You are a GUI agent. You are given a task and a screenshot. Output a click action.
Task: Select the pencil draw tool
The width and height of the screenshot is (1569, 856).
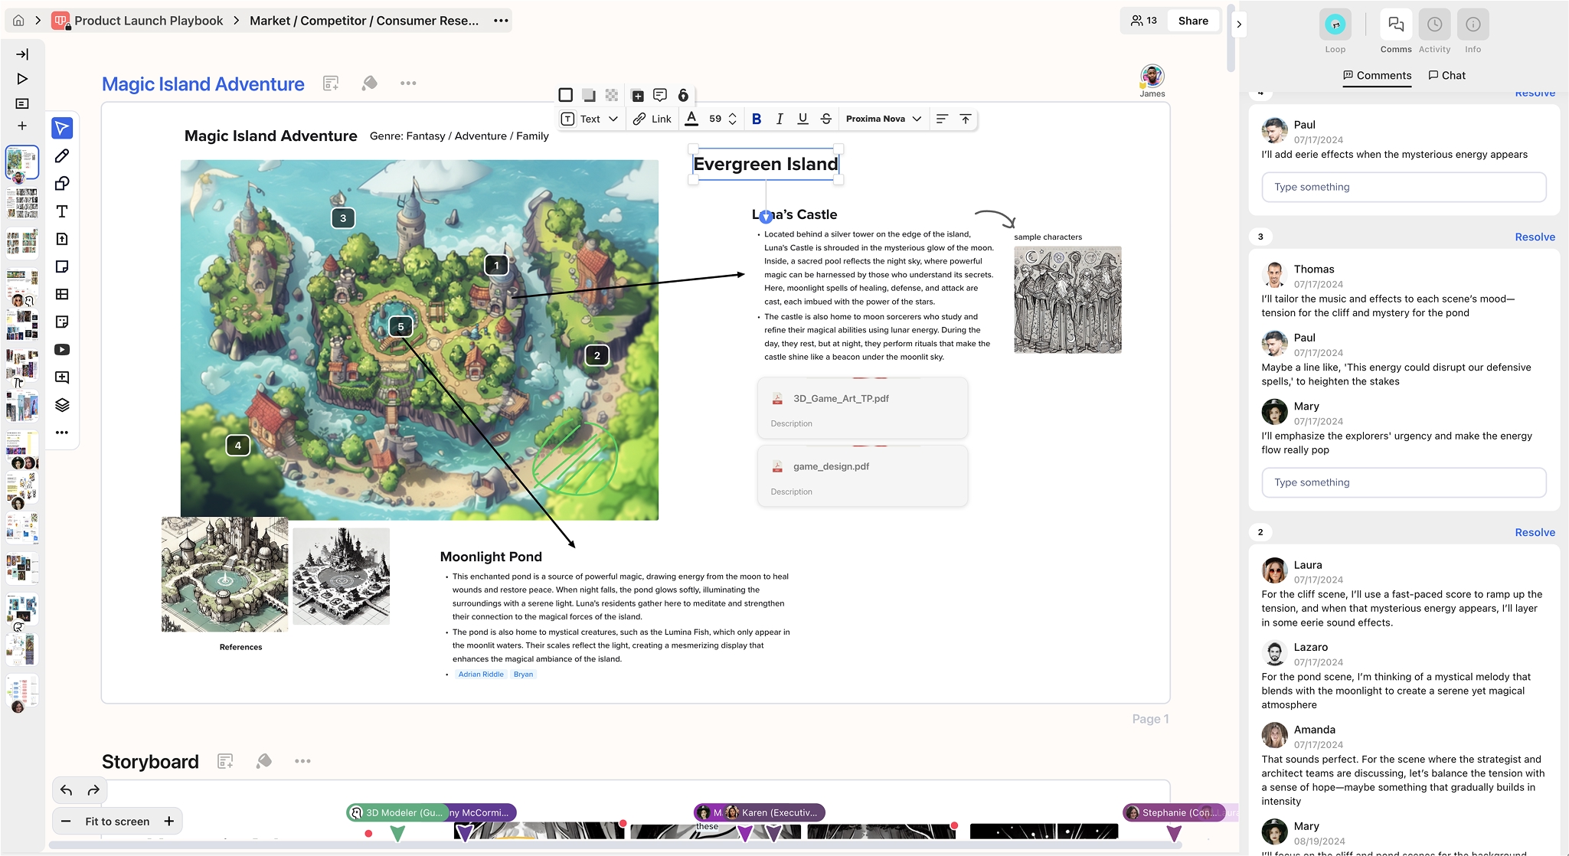(62, 156)
